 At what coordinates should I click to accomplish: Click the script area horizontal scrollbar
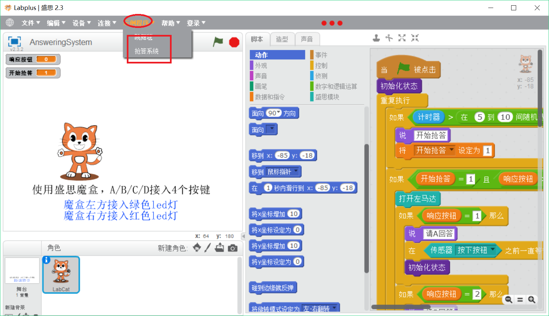pos(401,307)
